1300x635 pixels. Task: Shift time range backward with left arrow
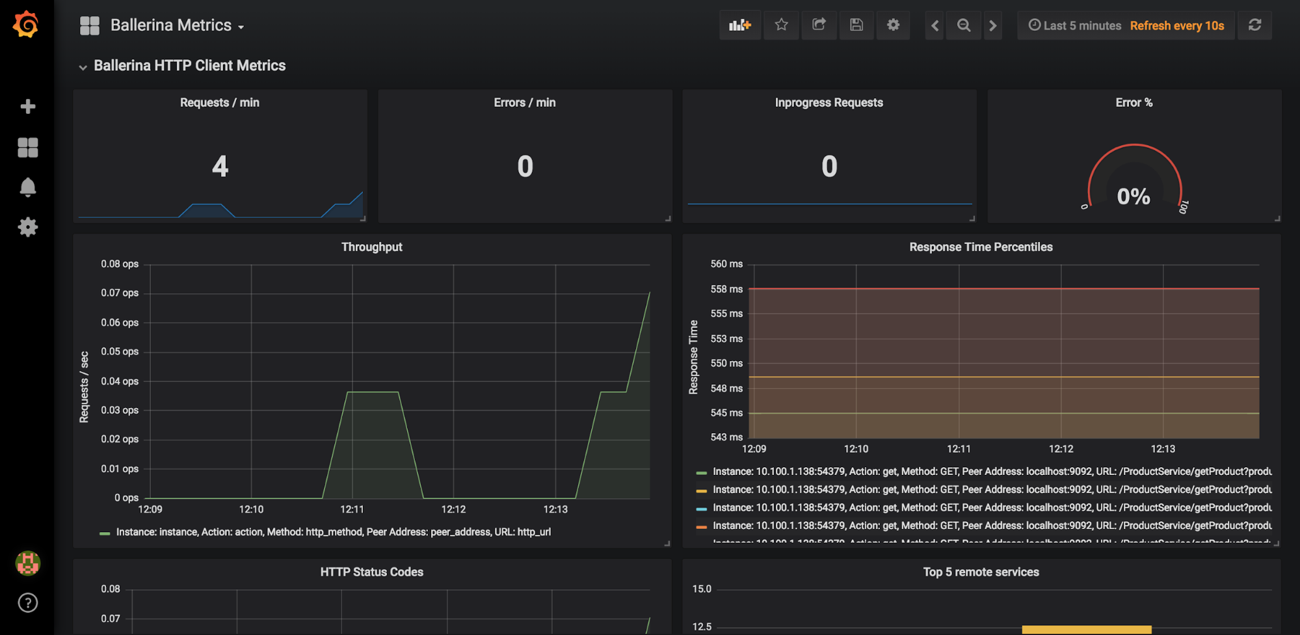pyautogui.click(x=935, y=26)
